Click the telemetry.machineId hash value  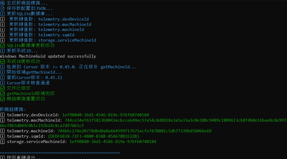[134, 131]
